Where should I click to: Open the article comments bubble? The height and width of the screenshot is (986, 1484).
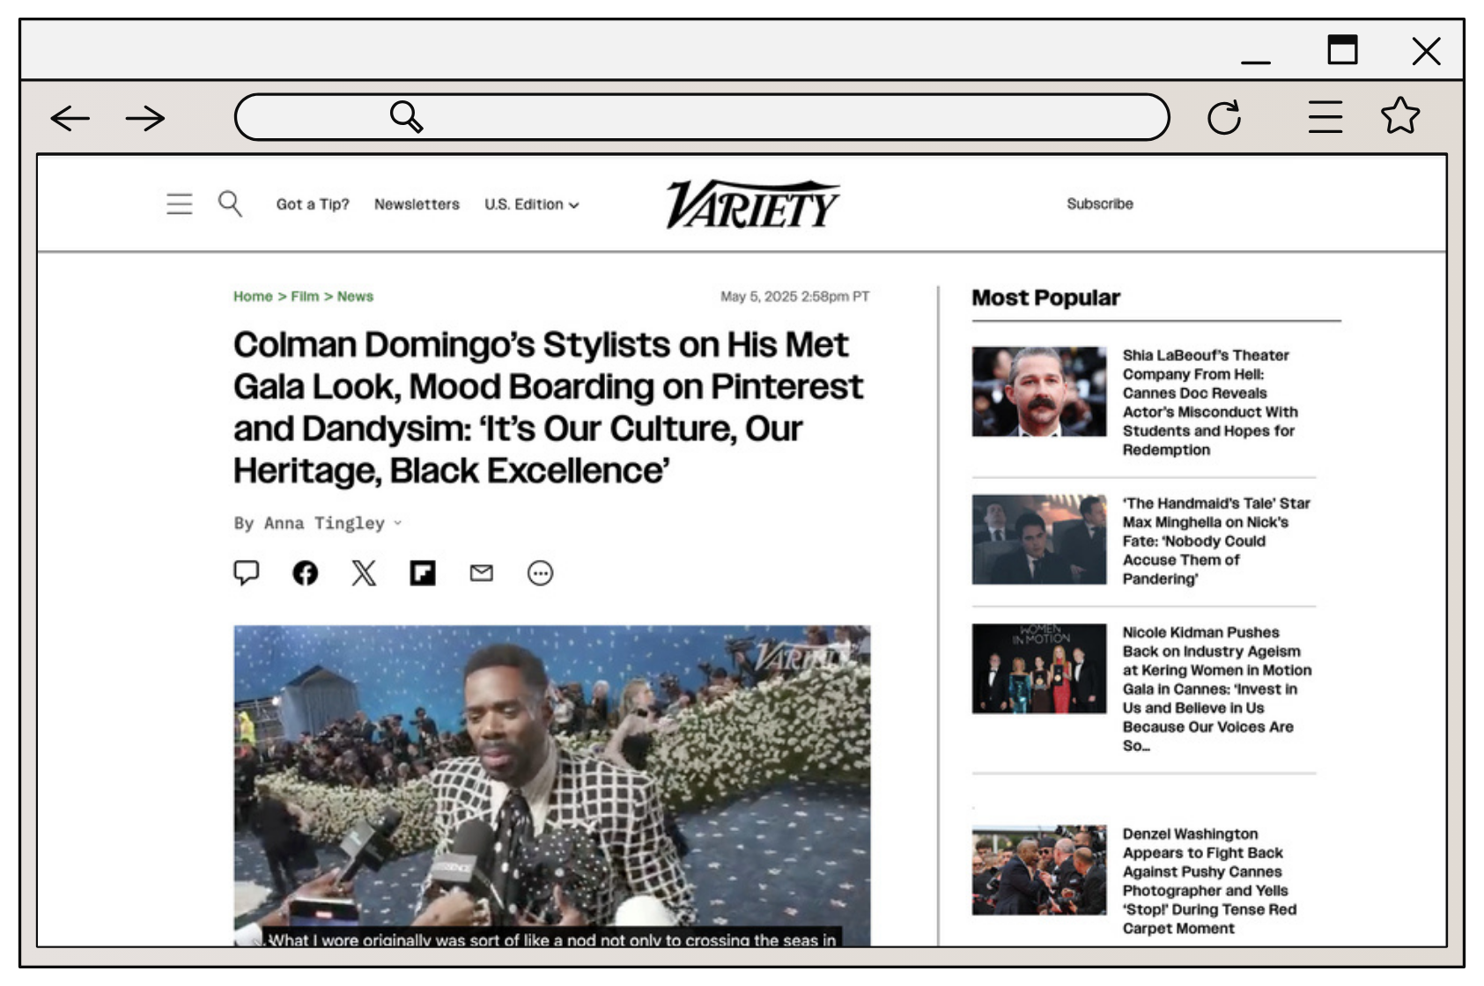coord(247,572)
